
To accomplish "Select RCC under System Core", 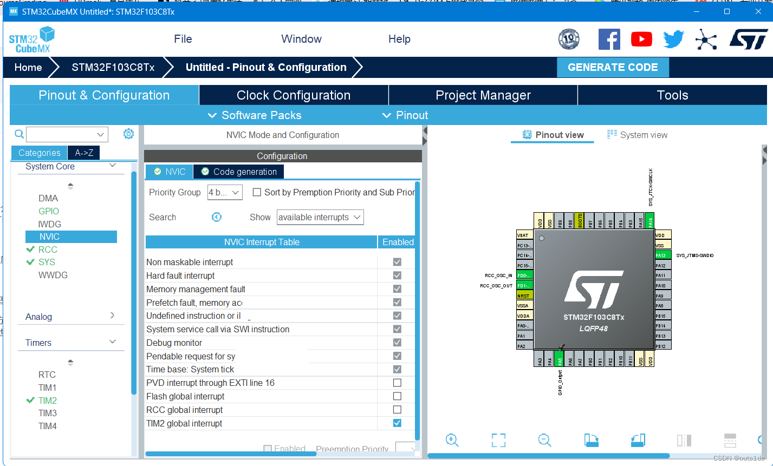I will click(x=48, y=250).
